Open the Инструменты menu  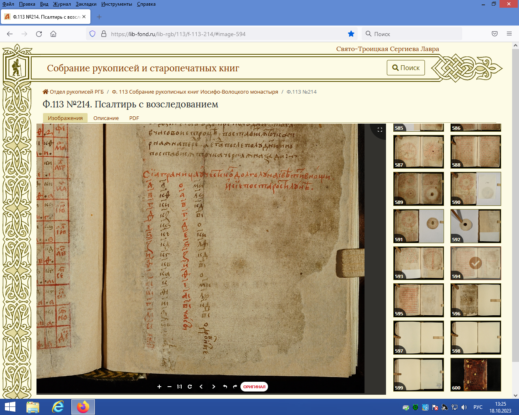pos(117,4)
